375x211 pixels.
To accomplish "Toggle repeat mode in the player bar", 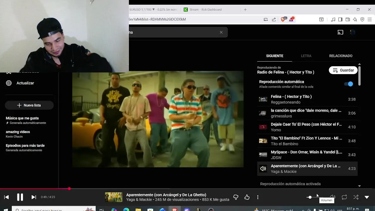I will click(x=344, y=197).
